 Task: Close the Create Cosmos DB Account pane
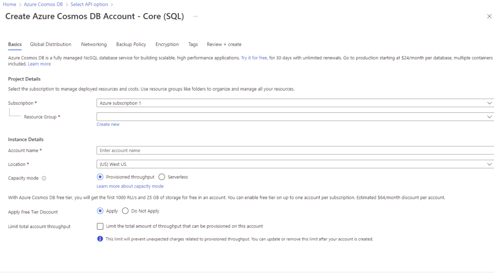click(489, 16)
